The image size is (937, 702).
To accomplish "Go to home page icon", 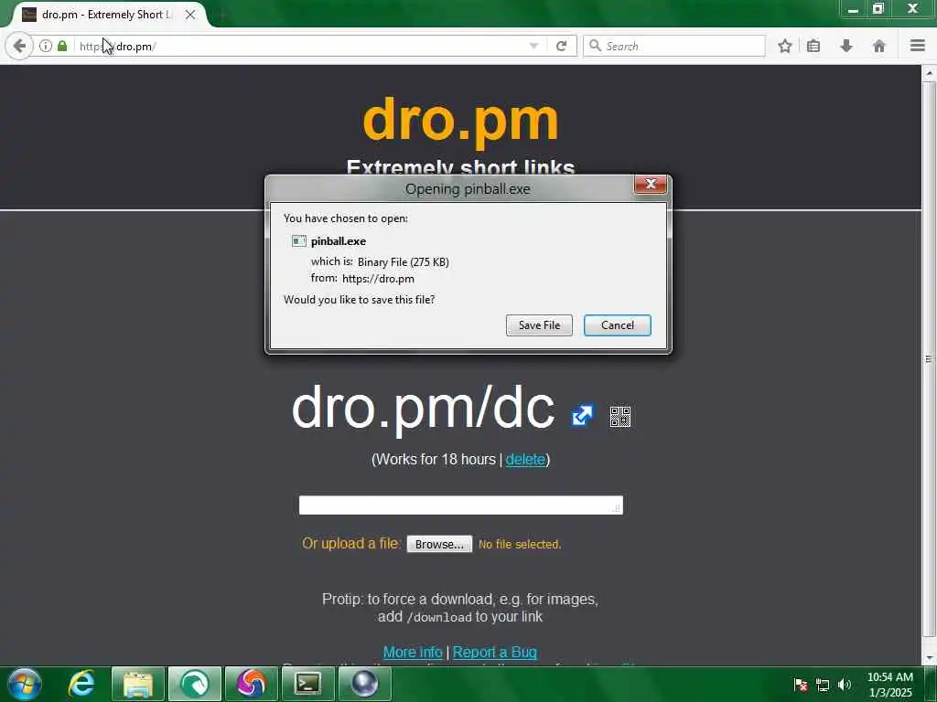I will point(879,46).
